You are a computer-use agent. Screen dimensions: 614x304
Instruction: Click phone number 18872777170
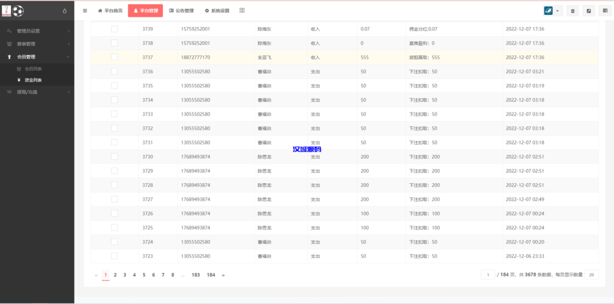(195, 57)
